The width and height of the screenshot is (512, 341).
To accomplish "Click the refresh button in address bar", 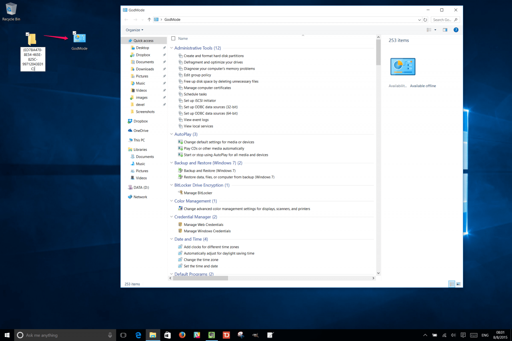I will tap(425, 20).
